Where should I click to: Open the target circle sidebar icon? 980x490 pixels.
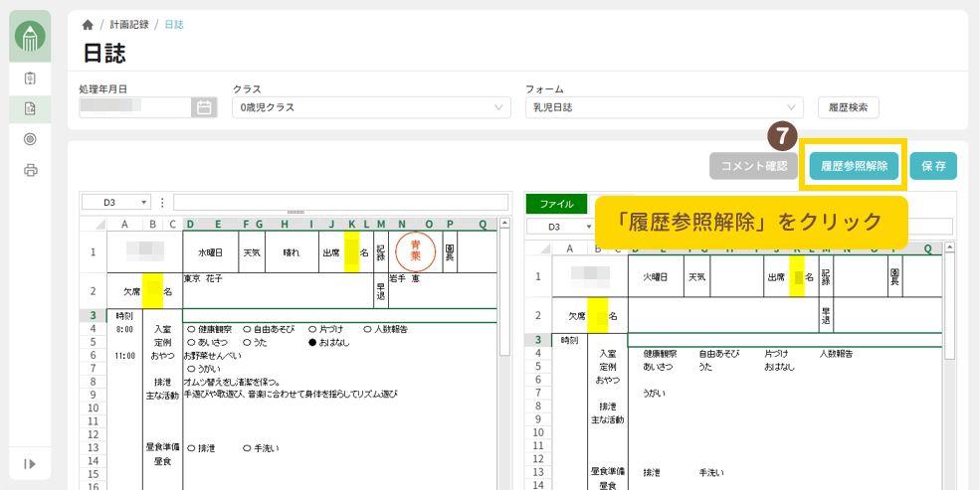coord(31,139)
